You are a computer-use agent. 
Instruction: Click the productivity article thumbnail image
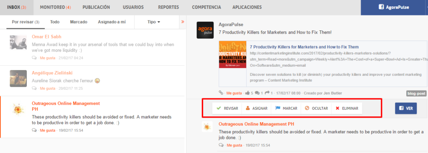[232, 55]
